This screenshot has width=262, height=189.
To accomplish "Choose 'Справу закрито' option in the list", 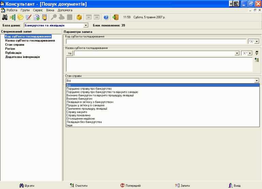I will point(77,112).
